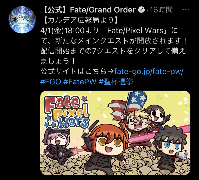
Task: Click the Fate Pixel Wars logo in image
Action: tap(66, 112)
